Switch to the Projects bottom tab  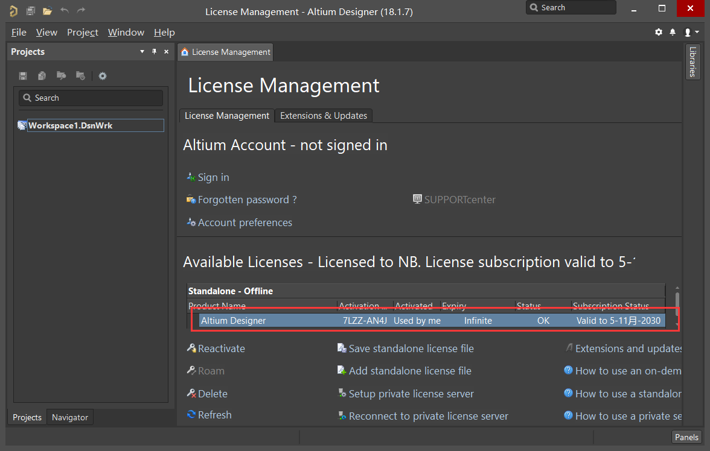[27, 417]
